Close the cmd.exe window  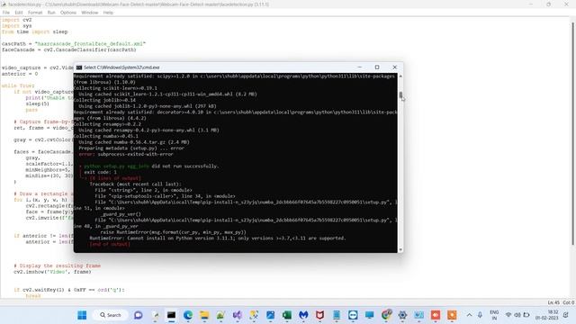pos(394,67)
